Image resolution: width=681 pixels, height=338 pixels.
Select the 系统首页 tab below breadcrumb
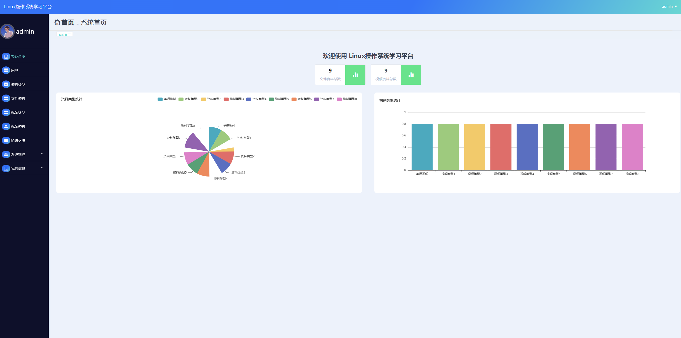pyautogui.click(x=65, y=35)
